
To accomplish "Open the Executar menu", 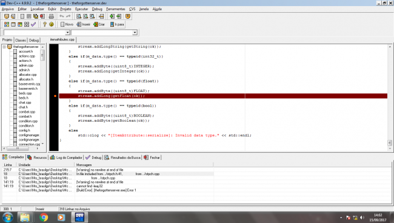I will (x=82, y=9).
